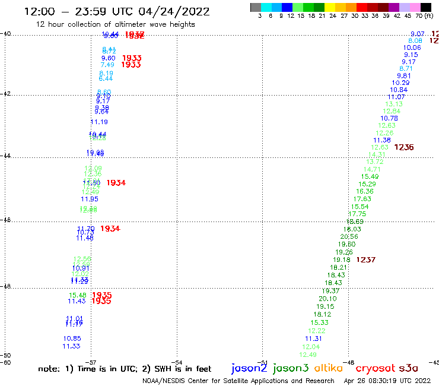Click the cyan swatch in the color scale

pos(266,7)
